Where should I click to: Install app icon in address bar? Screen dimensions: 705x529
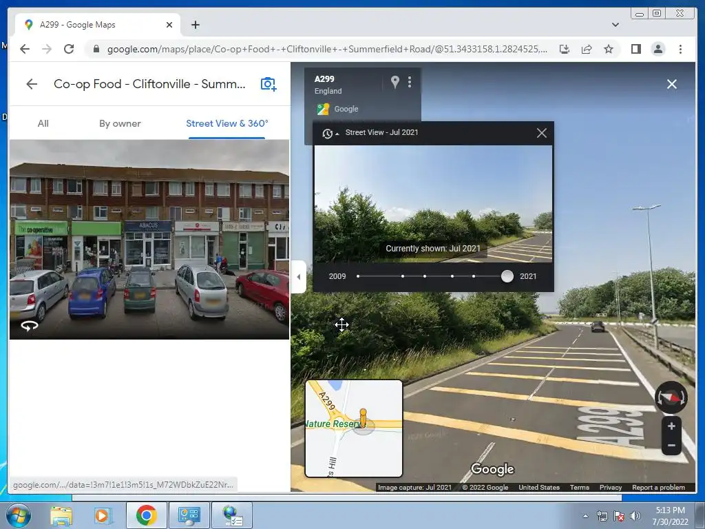(x=565, y=49)
